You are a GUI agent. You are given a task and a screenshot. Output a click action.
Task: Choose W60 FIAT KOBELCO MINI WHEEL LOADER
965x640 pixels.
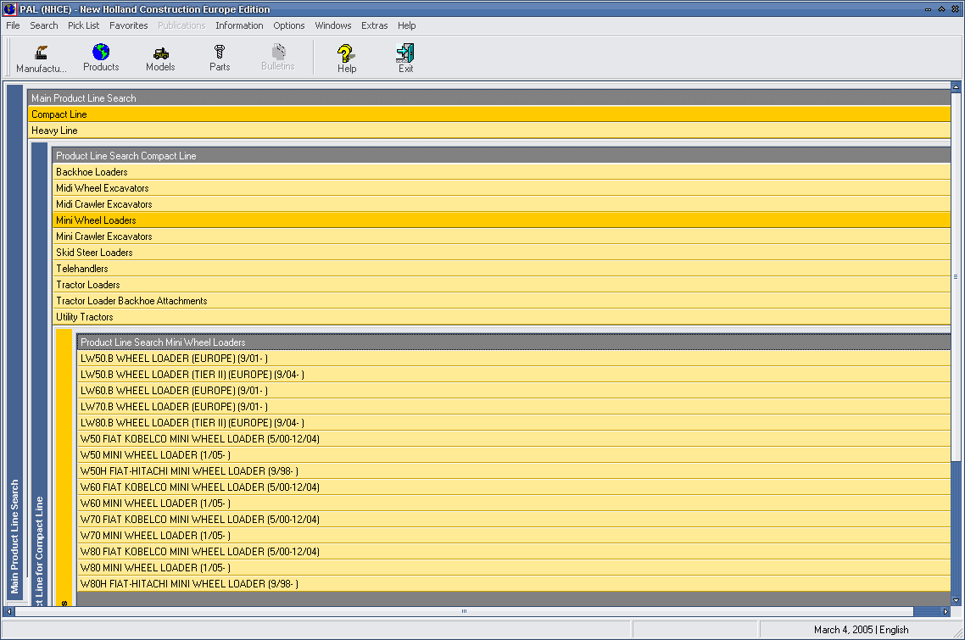(514, 487)
